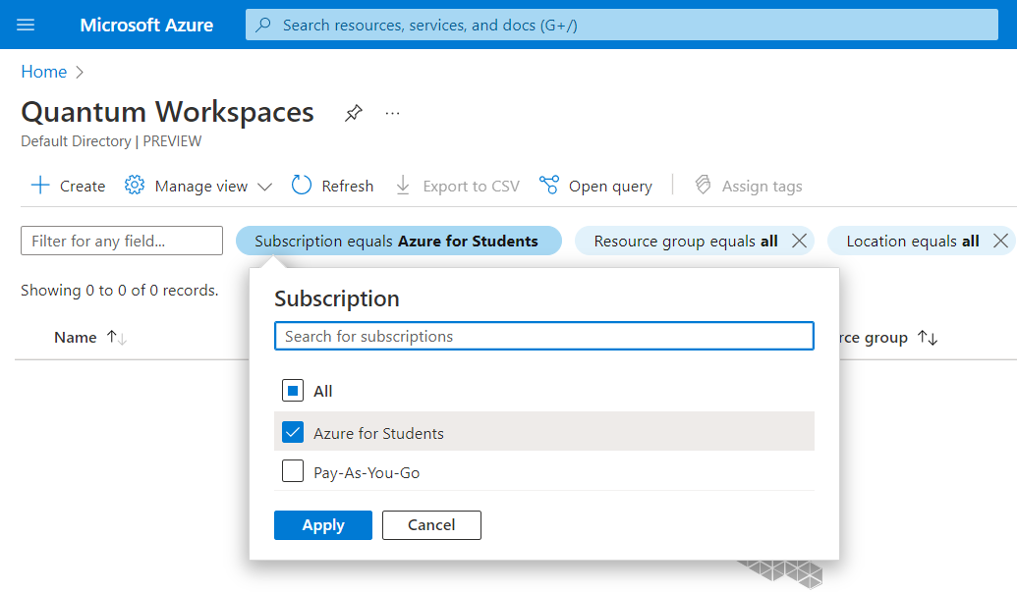Open the hamburger portal menu

point(26,25)
